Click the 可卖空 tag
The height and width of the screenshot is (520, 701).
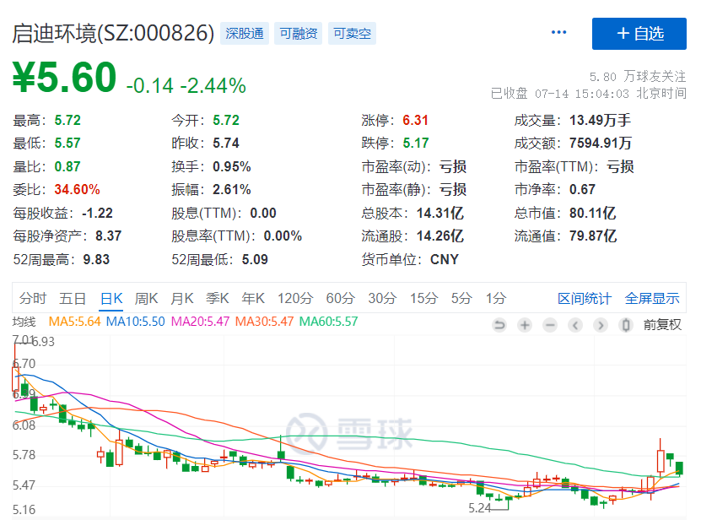(352, 34)
